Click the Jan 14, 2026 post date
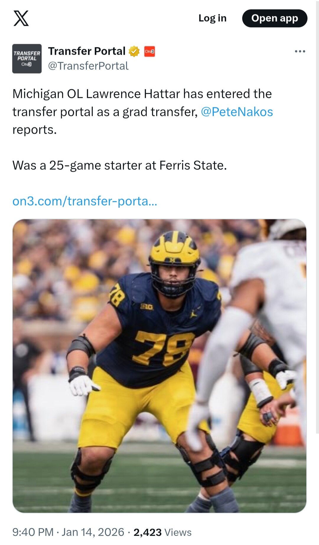Screen dimensions: 319x545 pos(93,532)
